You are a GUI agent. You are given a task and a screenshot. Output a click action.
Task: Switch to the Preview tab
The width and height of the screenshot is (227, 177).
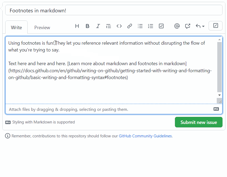[42, 28]
